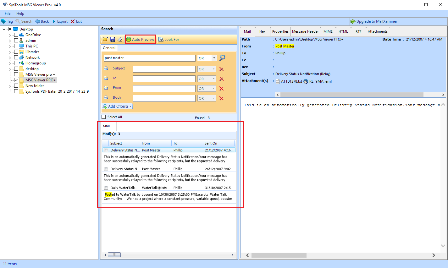448x268 pixels.
Task: Open the RE YMA .eml attachment icon
Action: tap(306, 81)
